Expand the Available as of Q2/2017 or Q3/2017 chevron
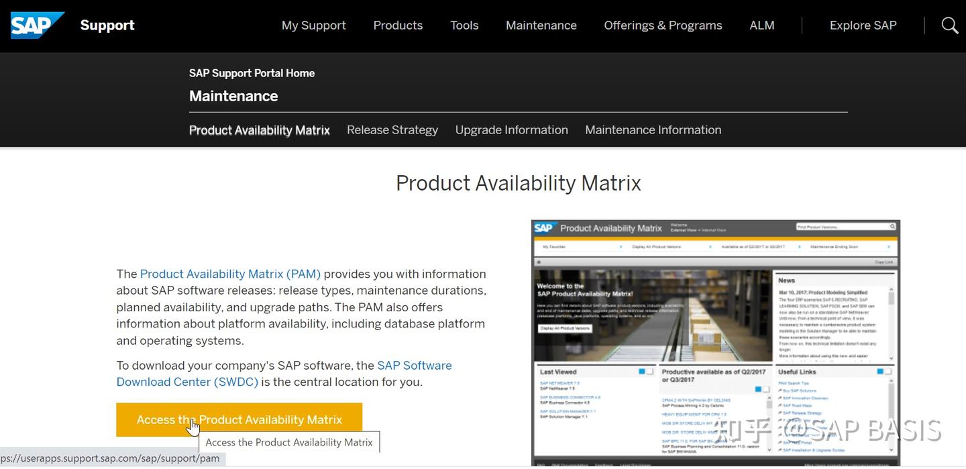This screenshot has height=469, width=966. pos(799,247)
